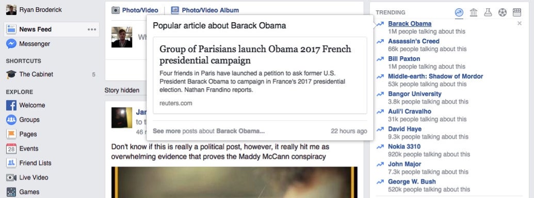The height and width of the screenshot is (198, 534).
Task: Select the Science trending flask icon
Action: tap(488, 12)
